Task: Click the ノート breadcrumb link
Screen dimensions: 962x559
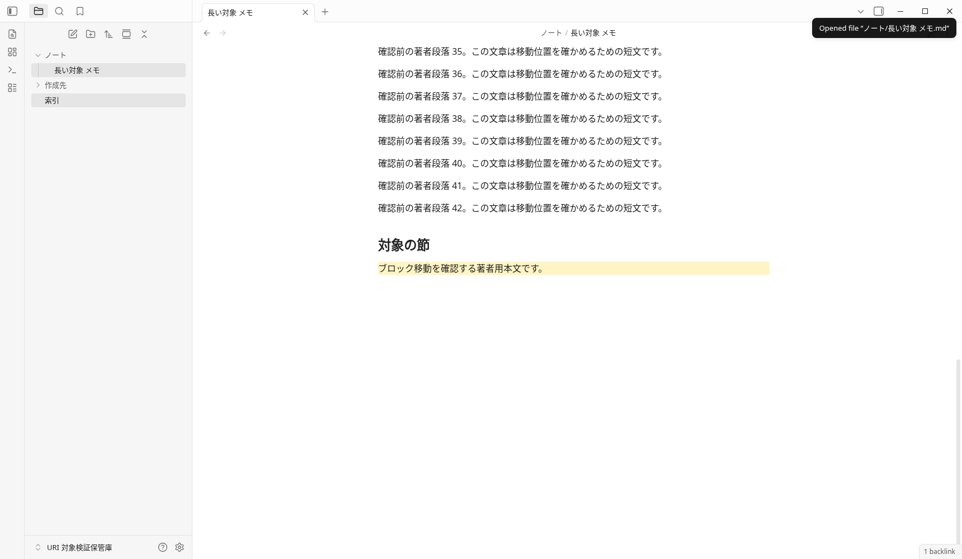Action: [551, 33]
